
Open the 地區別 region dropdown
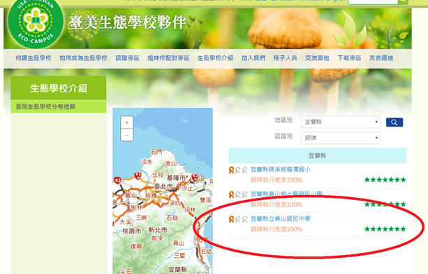[341, 122]
